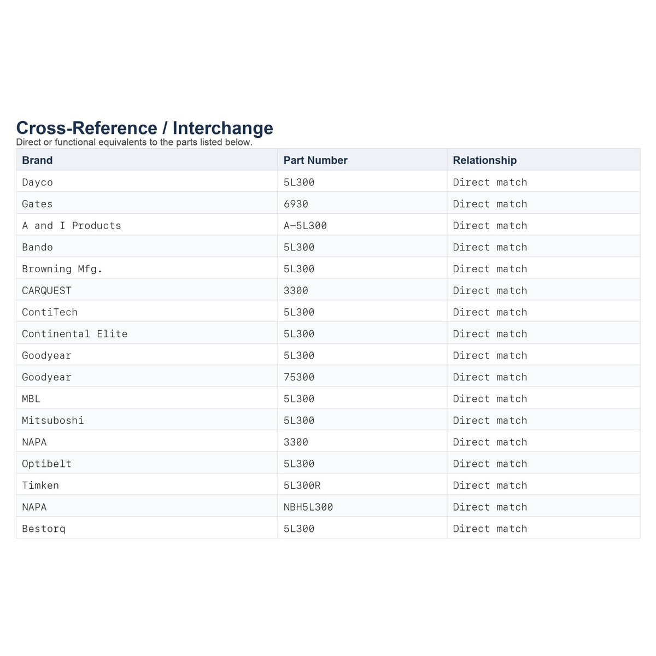Click CARQUEST part number 3300
This screenshot has width=656, height=656.
[362, 290]
